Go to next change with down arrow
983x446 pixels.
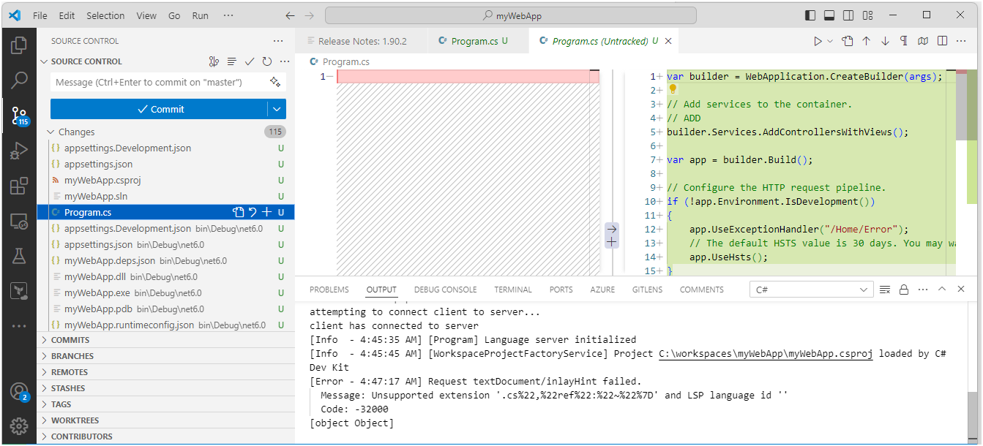point(885,41)
